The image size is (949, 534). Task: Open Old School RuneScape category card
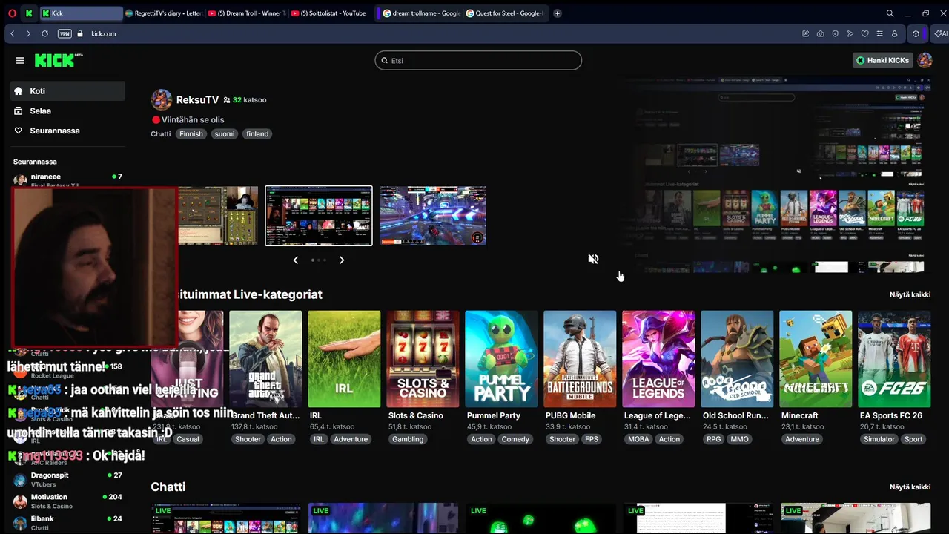(x=737, y=359)
